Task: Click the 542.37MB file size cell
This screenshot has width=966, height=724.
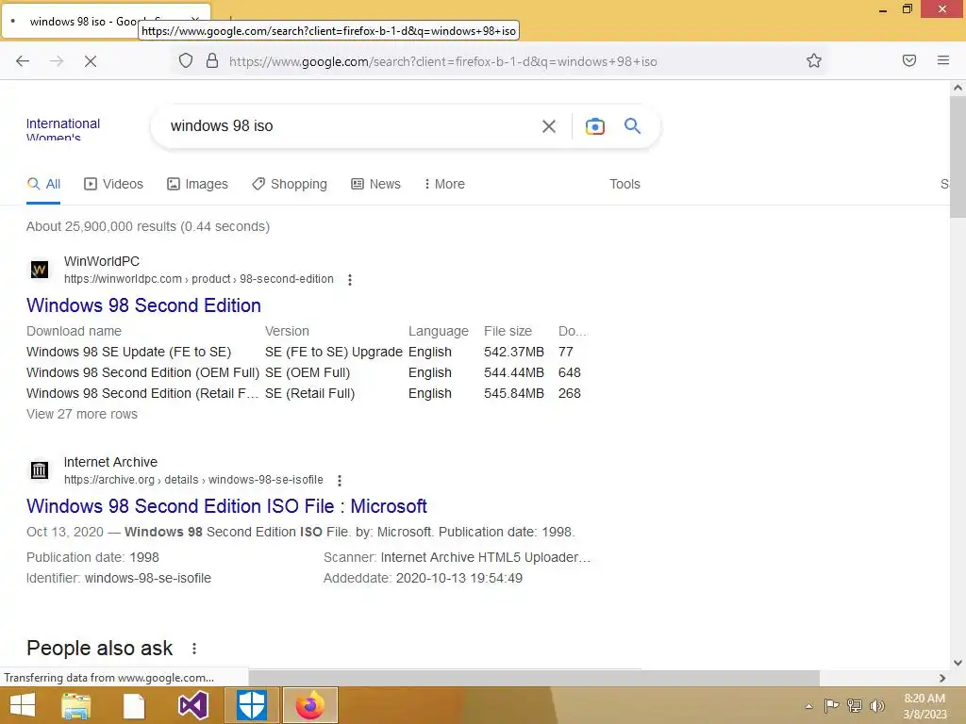Action: point(514,353)
